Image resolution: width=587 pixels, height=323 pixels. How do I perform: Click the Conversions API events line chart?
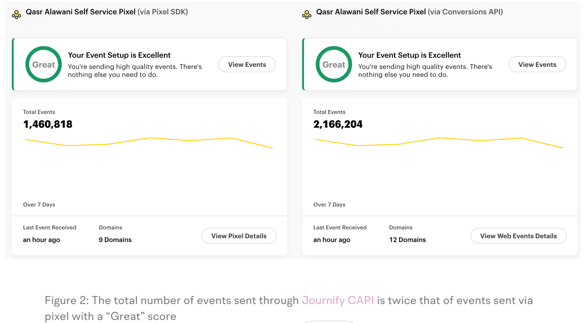pos(439,142)
